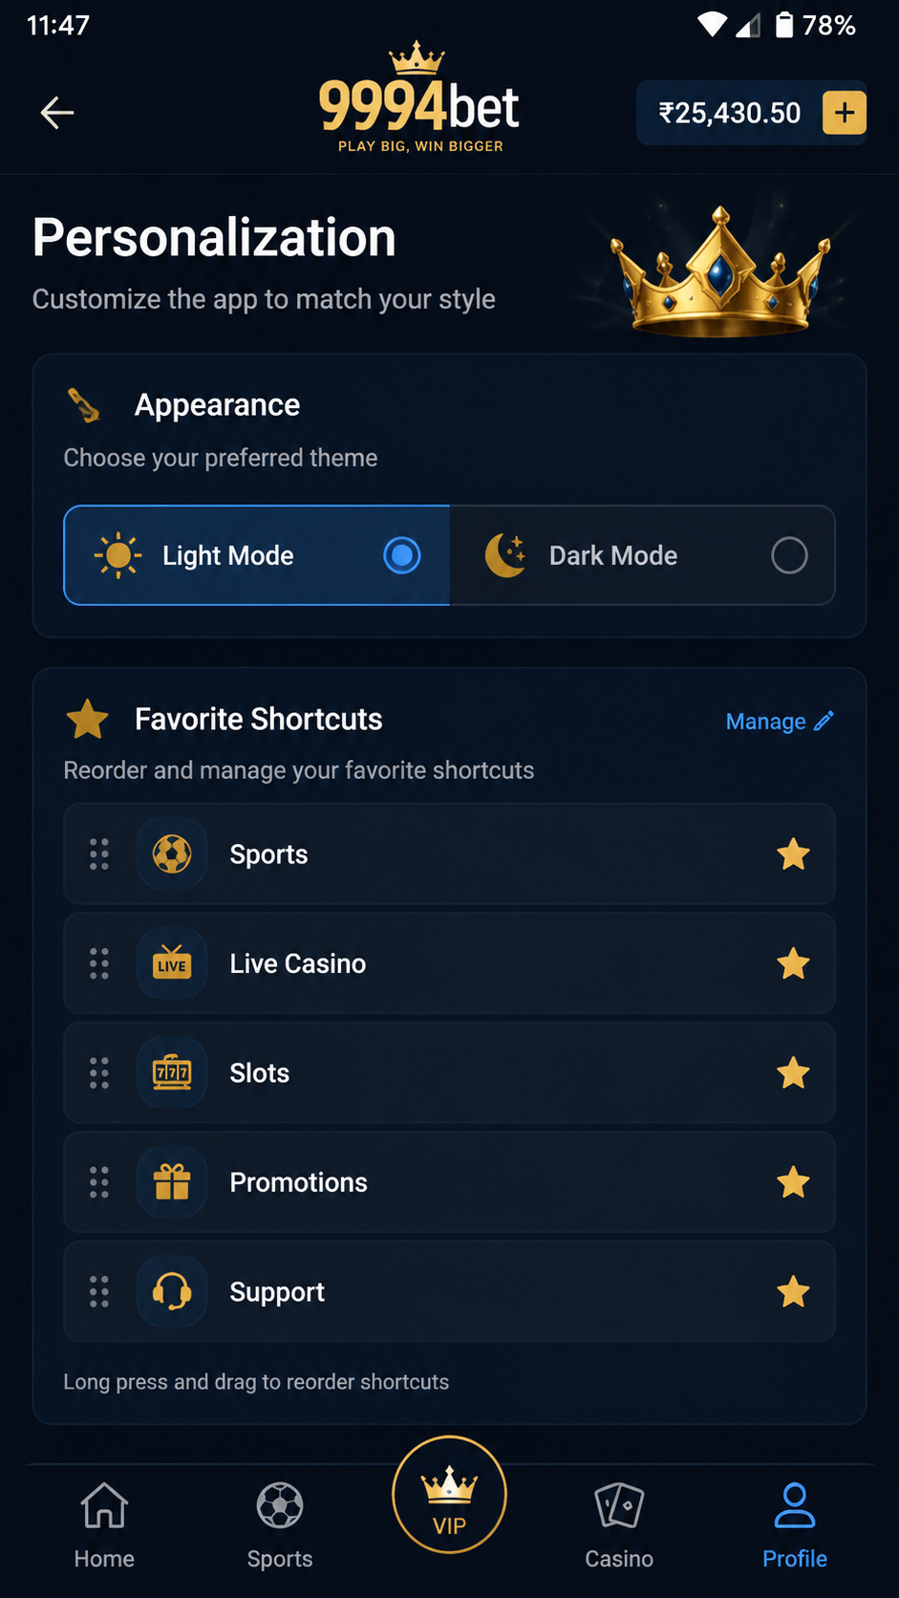Tap the ₹25,430.50 wallet balance
The width and height of the screenshot is (899, 1598).
(x=729, y=114)
